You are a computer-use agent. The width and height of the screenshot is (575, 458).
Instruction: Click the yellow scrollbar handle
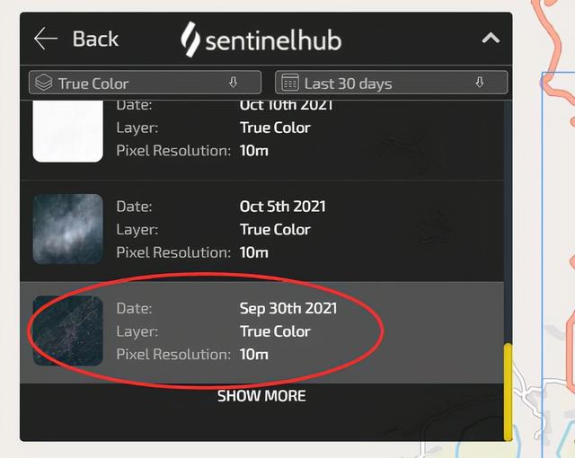[508, 392]
